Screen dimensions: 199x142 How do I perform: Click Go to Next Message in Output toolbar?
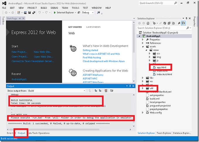[100, 91]
